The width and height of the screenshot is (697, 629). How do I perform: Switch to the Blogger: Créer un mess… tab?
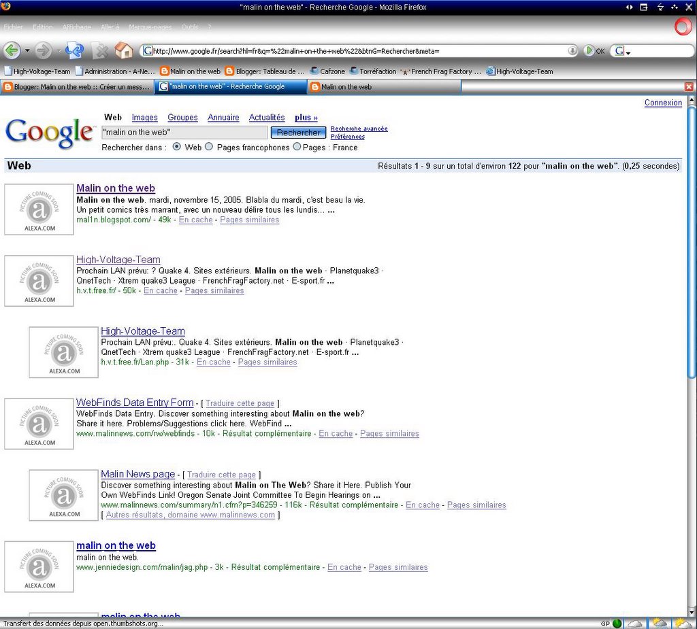[77, 86]
